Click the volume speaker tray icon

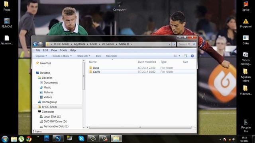point(234,139)
